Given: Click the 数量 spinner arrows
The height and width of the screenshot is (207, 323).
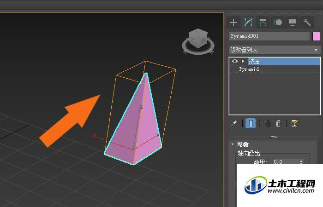Looking at the screenshot, I should pyautogui.click(x=301, y=162).
